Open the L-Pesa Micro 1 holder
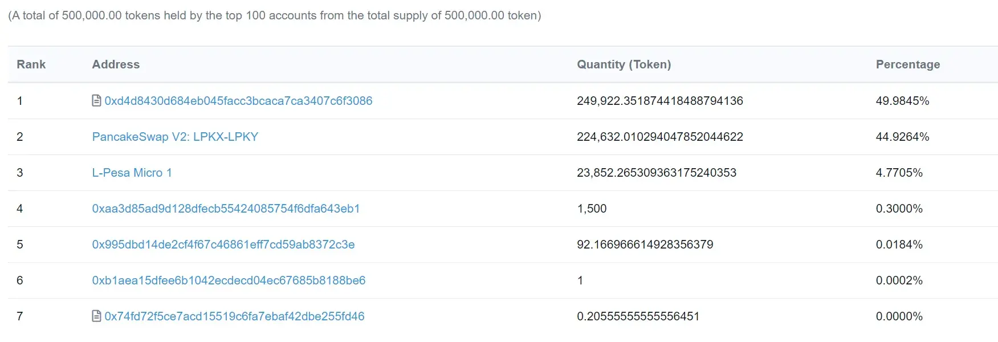The width and height of the screenshot is (998, 342). (x=132, y=173)
